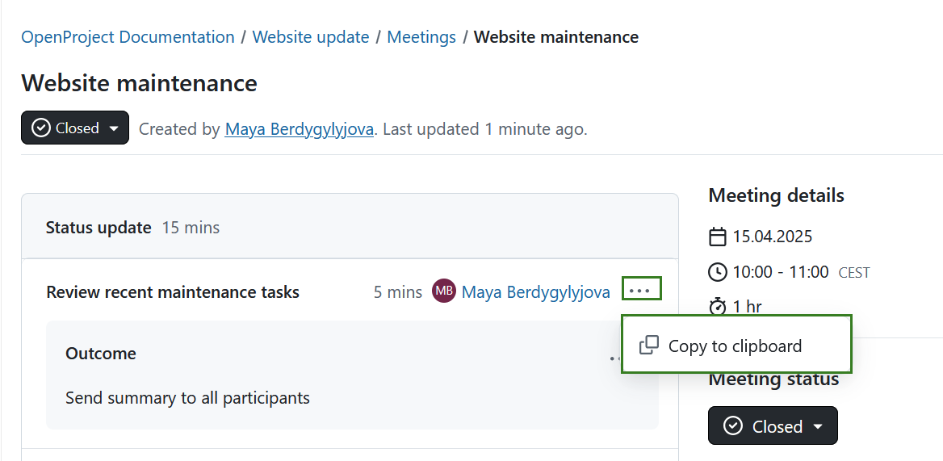Click the copy icon in popup menu

[x=649, y=346]
